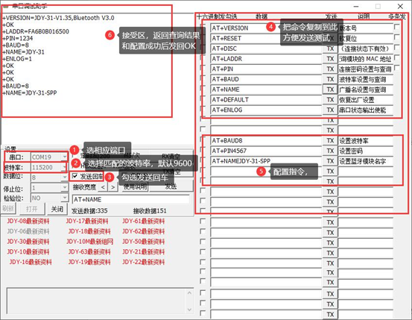This screenshot has height=320, width=412.
Task: Open JDY-16最新资料 link
Action: pyautogui.click(x=31, y=262)
